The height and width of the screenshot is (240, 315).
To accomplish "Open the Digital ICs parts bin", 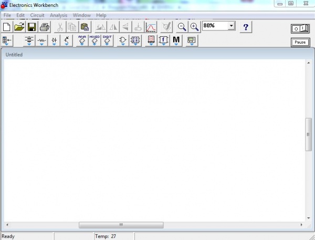I will [107, 40].
